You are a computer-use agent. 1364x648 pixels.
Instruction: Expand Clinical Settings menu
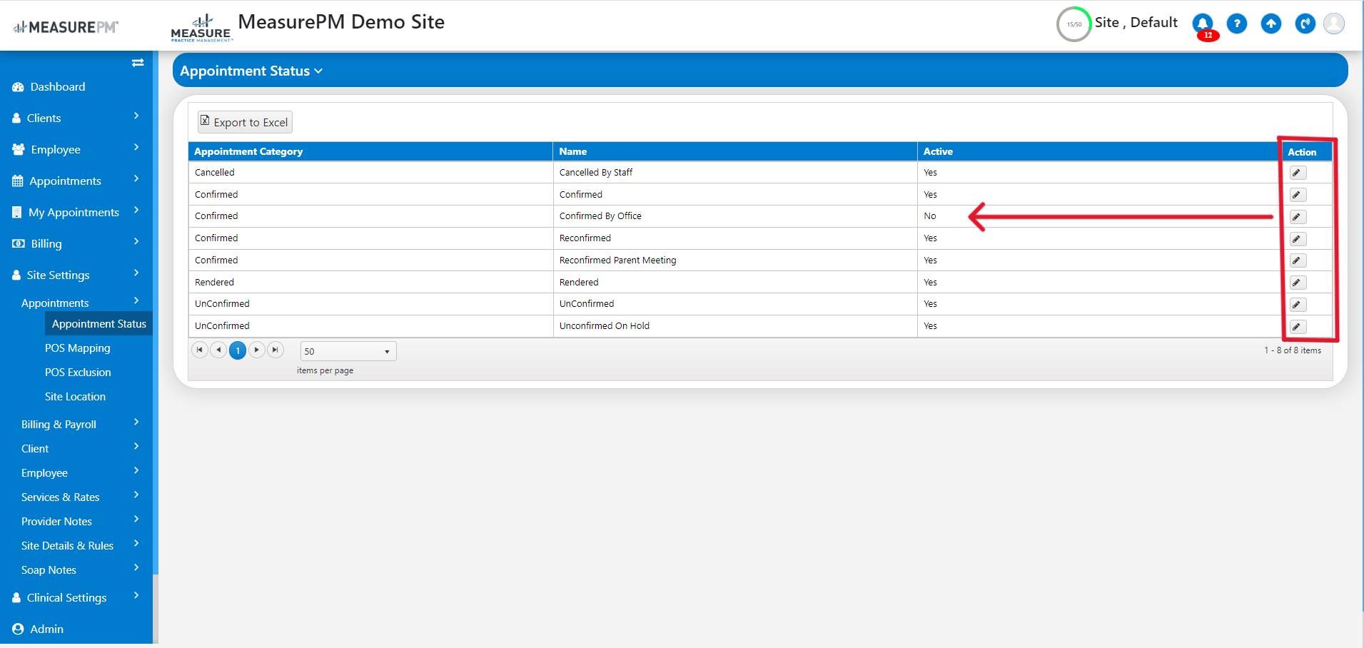tap(76, 598)
